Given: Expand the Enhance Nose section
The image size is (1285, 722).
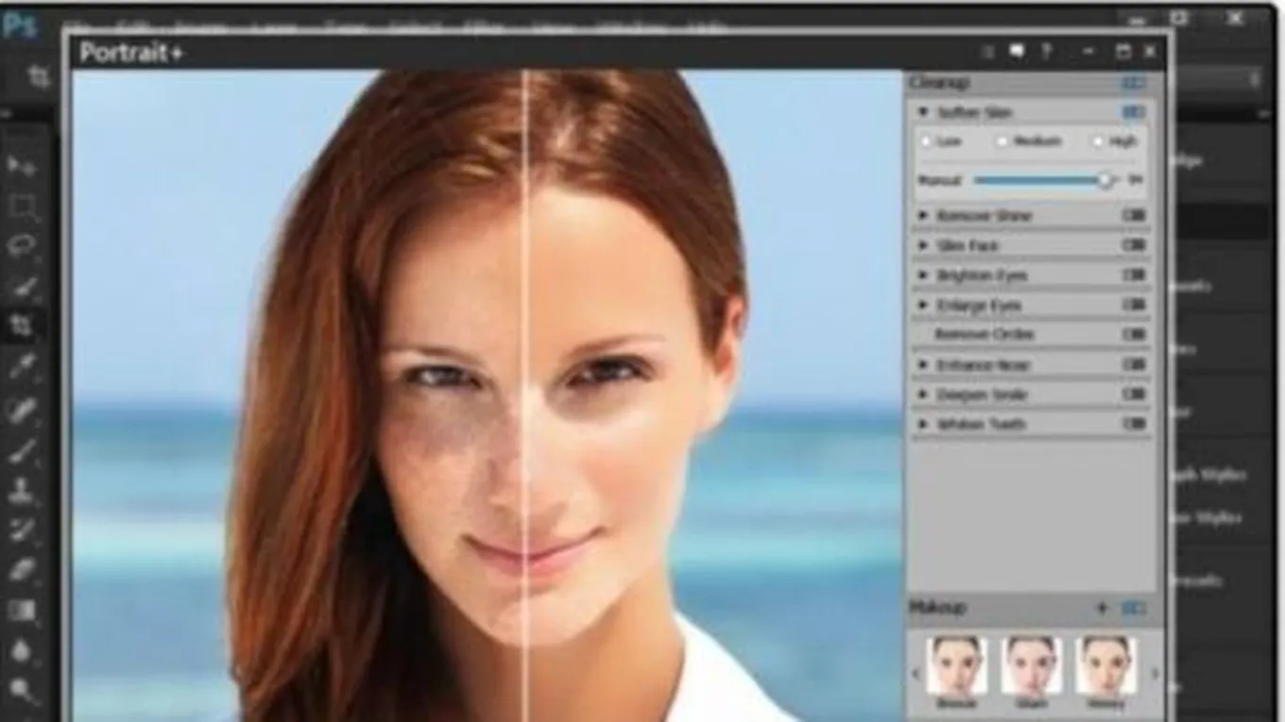Looking at the screenshot, I should tap(923, 365).
